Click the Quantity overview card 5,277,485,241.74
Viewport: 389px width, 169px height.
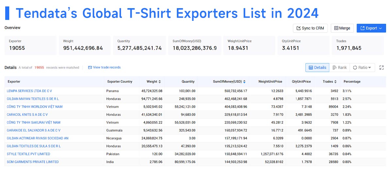tap(139, 46)
